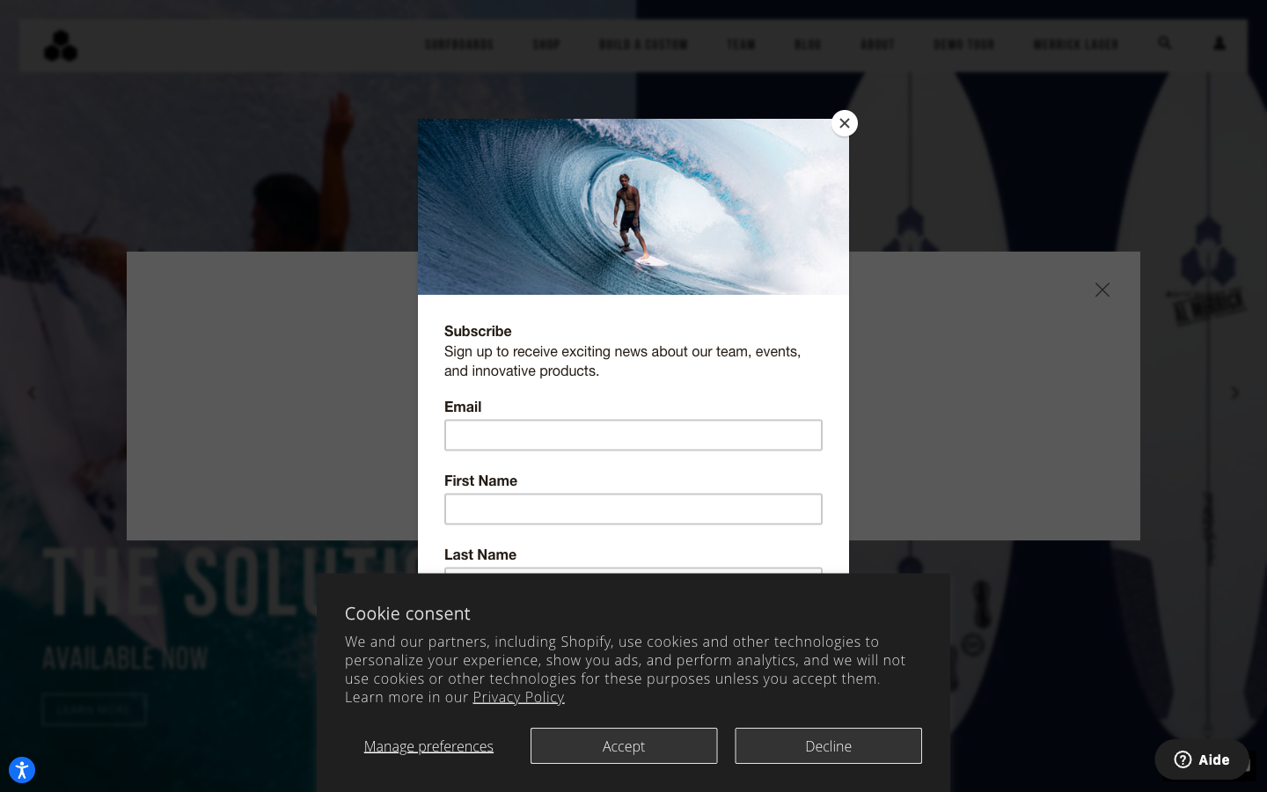Open the account user icon
The width and height of the screenshot is (1267, 792).
pos(1219,43)
